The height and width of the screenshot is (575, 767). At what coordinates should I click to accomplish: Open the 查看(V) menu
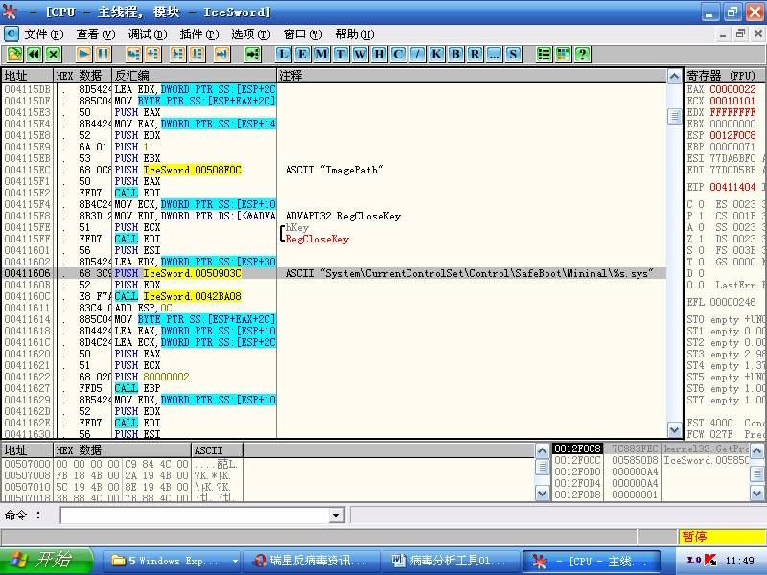95,34
